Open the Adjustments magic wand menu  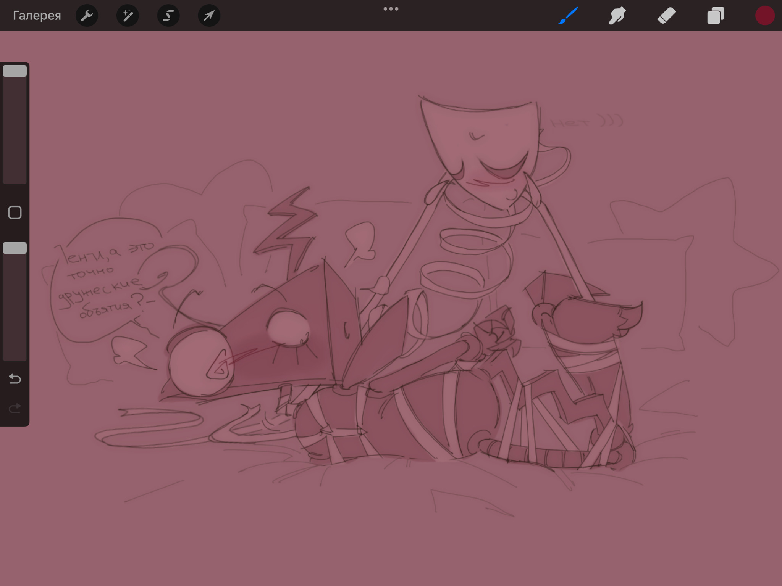tap(128, 16)
